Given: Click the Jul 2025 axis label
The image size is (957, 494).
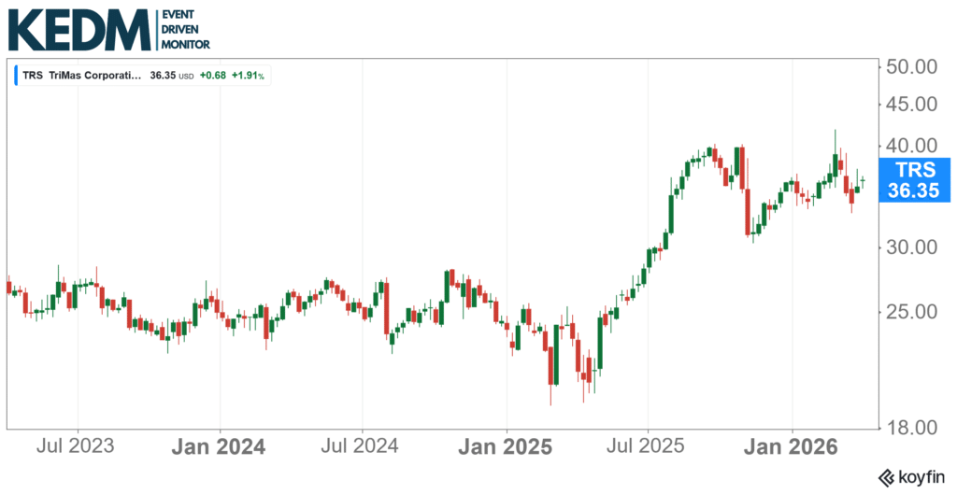Looking at the screenshot, I should (x=648, y=445).
